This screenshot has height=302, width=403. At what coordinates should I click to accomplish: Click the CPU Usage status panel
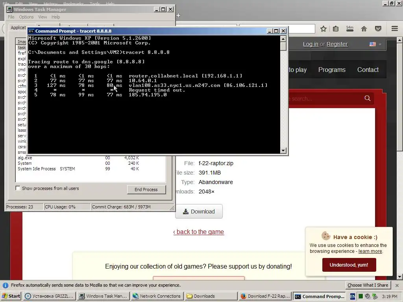pyautogui.click(x=67, y=207)
